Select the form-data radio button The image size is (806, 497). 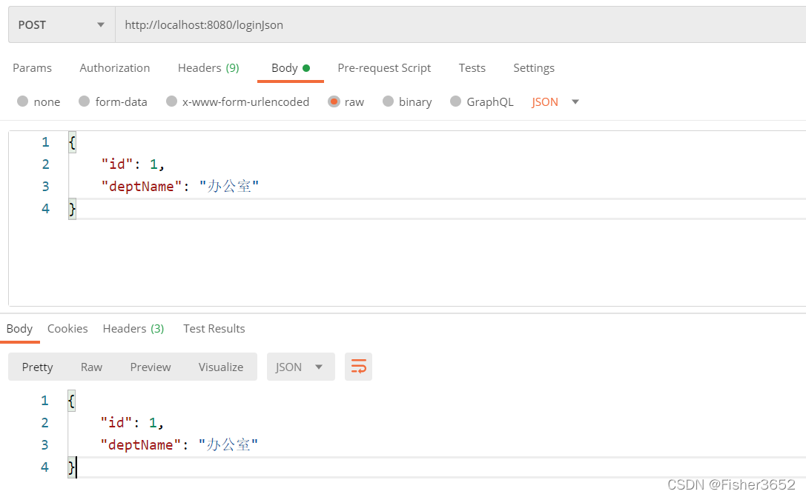pyautogui.click(x=85, y=101)
